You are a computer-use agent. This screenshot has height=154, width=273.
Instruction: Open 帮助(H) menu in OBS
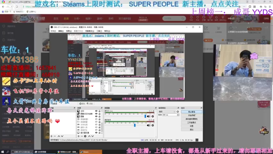coord(107,31)
